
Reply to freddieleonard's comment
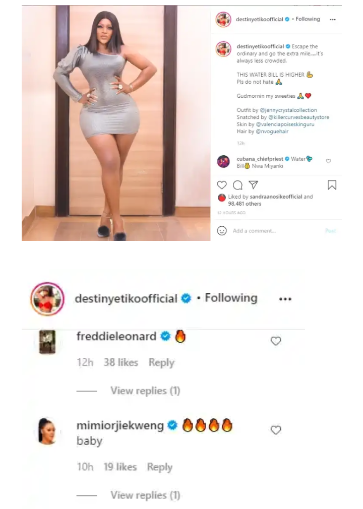(161, 362)
